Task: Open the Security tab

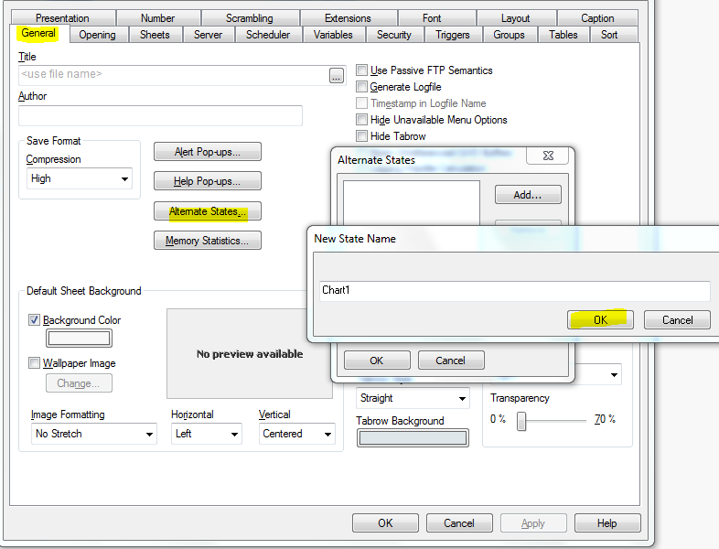Action: coord(394,35)
